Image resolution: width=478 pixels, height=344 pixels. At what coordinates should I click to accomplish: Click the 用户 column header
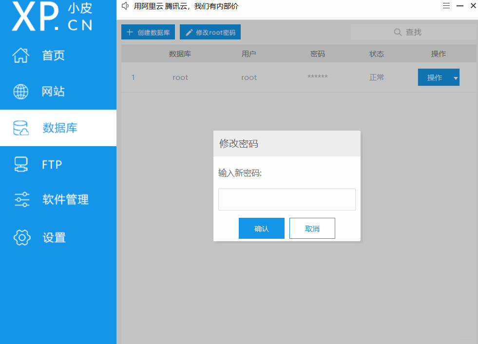click(x=249, y=54)
